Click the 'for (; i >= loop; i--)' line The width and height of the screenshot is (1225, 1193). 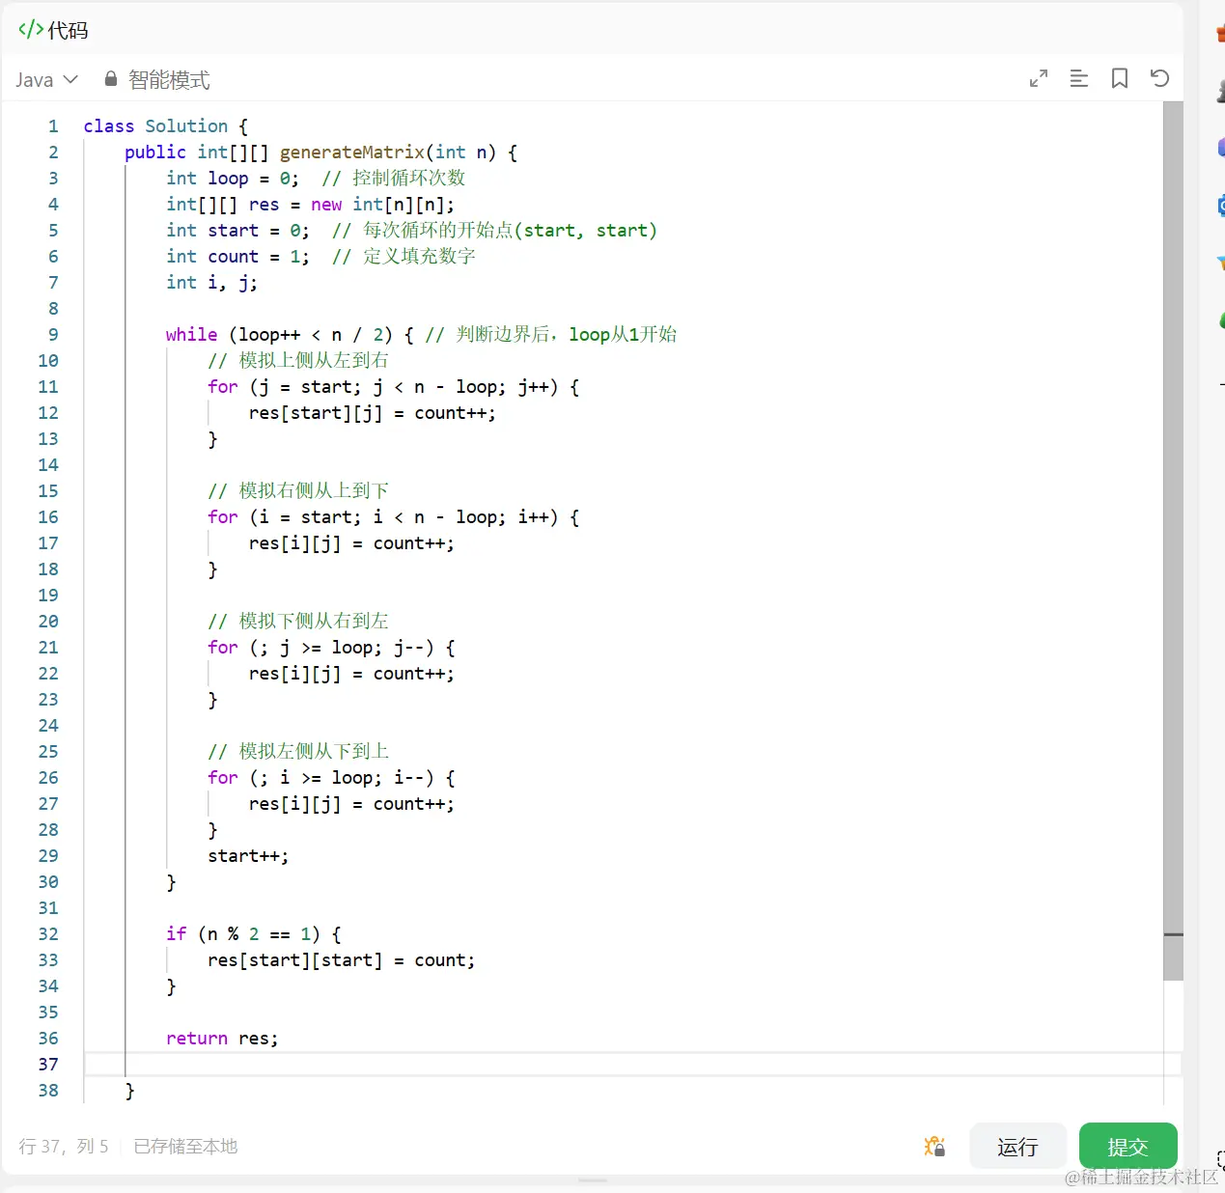pyautogui.click(x=331, y=777)
